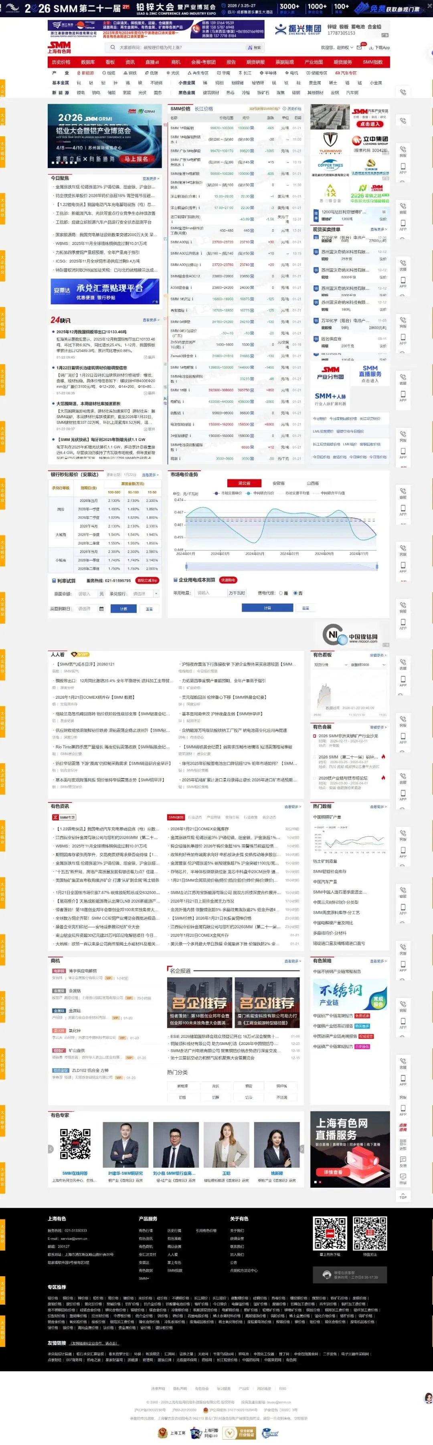Open 上海有色网直播服务 详情查看 banner
The width and height of the screenshot is (433, 1445).
[350, 1149]
